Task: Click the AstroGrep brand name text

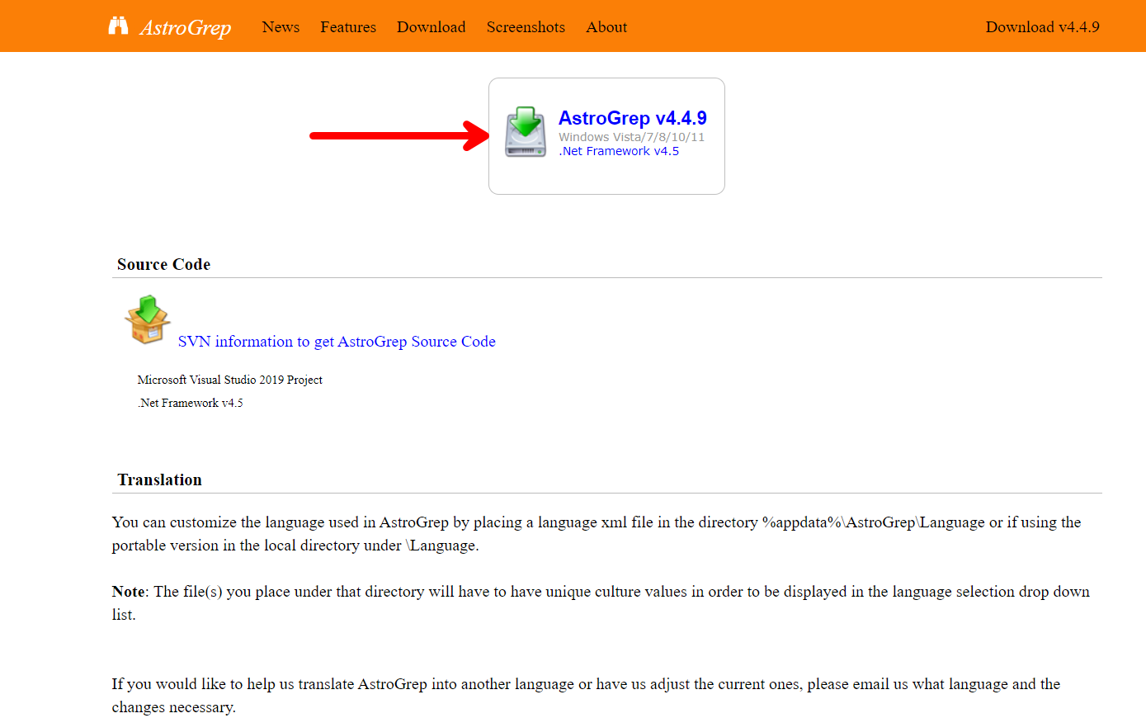Action: (186, 28)
